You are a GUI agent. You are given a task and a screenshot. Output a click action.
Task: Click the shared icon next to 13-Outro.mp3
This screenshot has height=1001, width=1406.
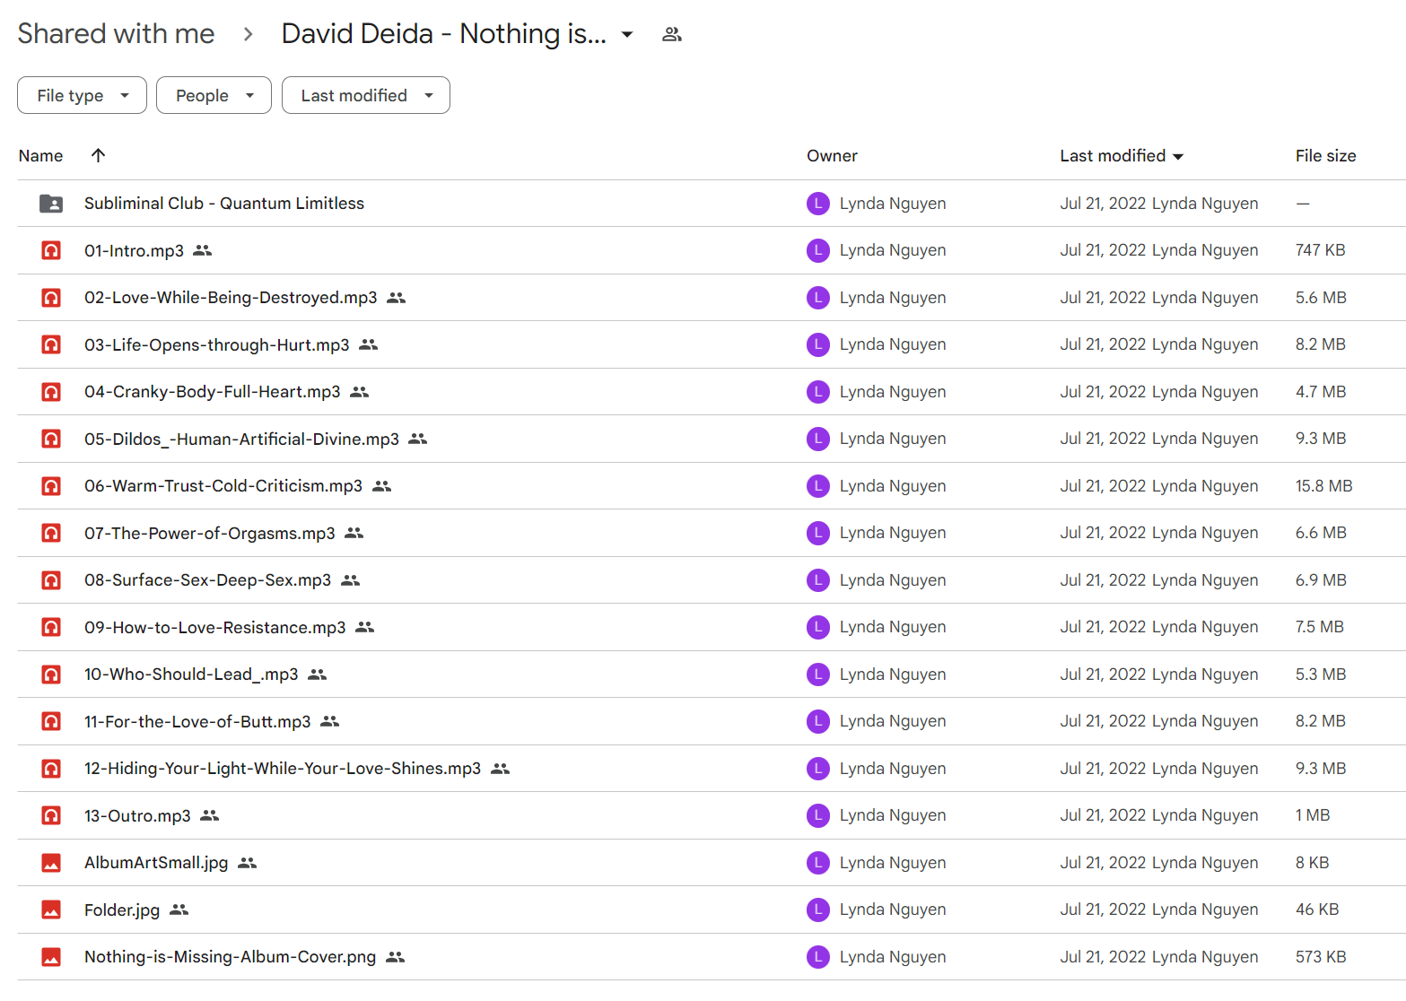click(209, 815)
